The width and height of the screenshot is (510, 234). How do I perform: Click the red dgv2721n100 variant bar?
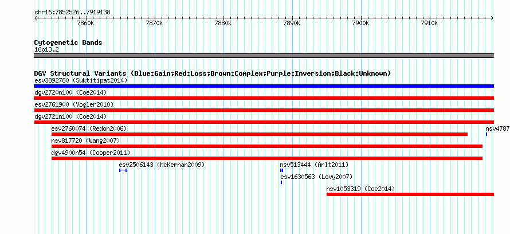[x=264, y=122]
